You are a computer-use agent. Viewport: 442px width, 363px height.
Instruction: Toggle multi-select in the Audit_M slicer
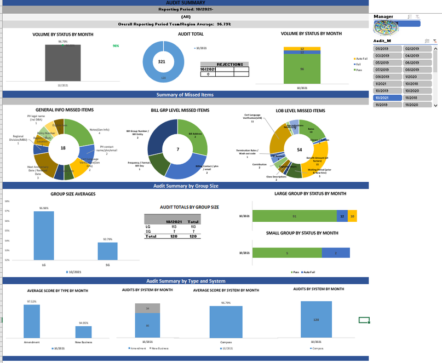click(x=427, y=41)
